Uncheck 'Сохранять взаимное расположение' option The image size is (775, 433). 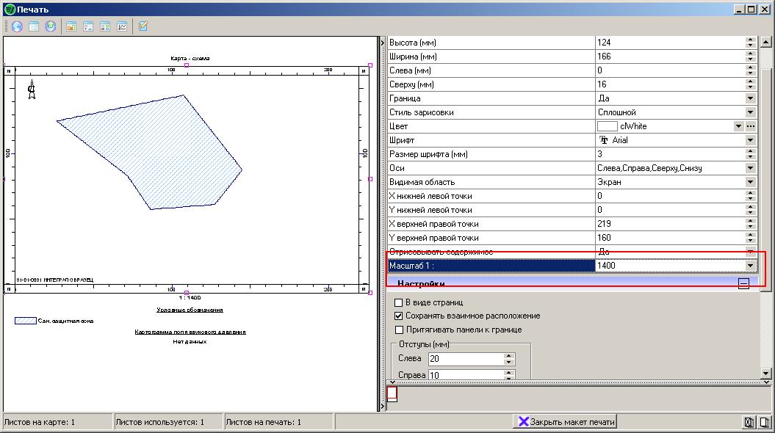pyautogui.click(x=399, y=316)
